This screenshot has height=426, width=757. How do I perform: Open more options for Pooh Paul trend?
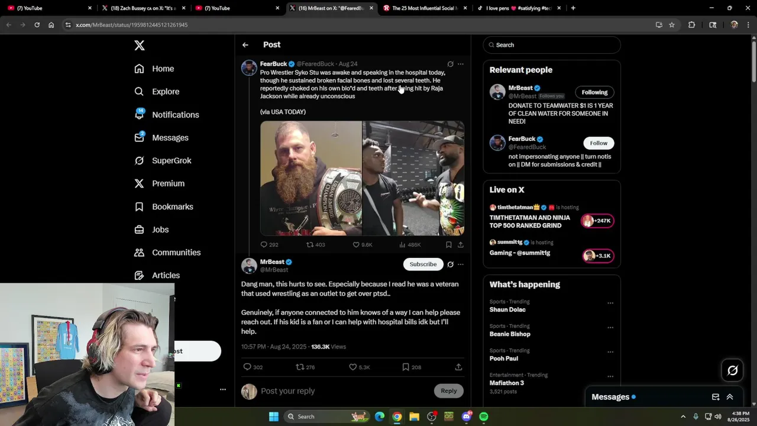[610, 351]
